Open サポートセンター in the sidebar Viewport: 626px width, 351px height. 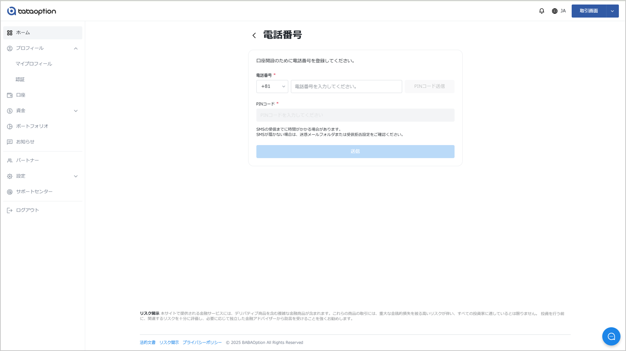[34, 192]
